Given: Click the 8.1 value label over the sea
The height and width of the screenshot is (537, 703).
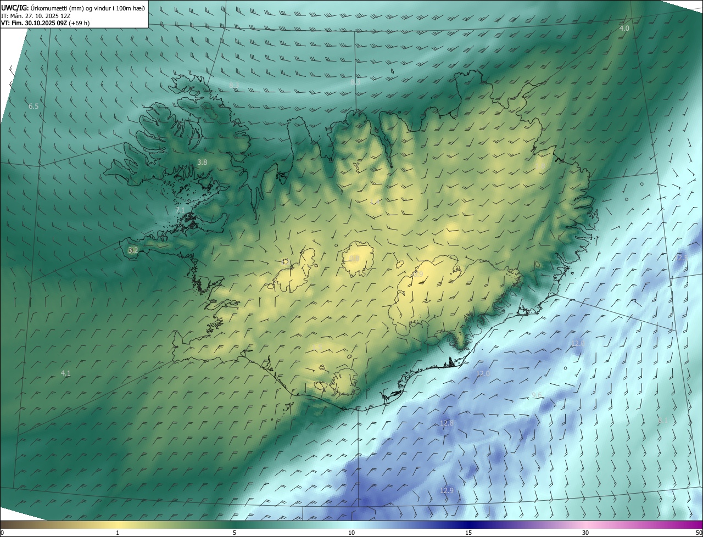Looking at the screenshot, I should click(663, 420).
